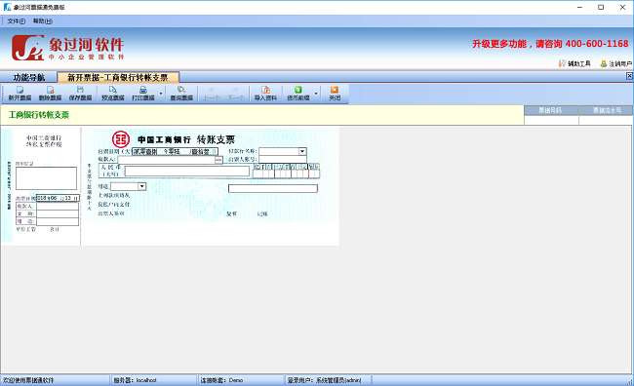Click the 注销用户 logout link
This screenshot has width=634, height=386.
coord(615,64)
